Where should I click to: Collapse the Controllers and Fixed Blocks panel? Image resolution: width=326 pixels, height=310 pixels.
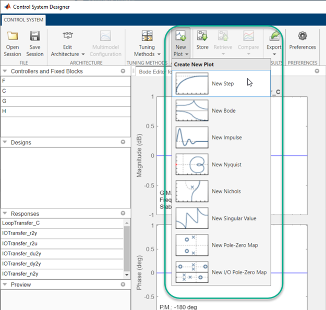(5, 71)
